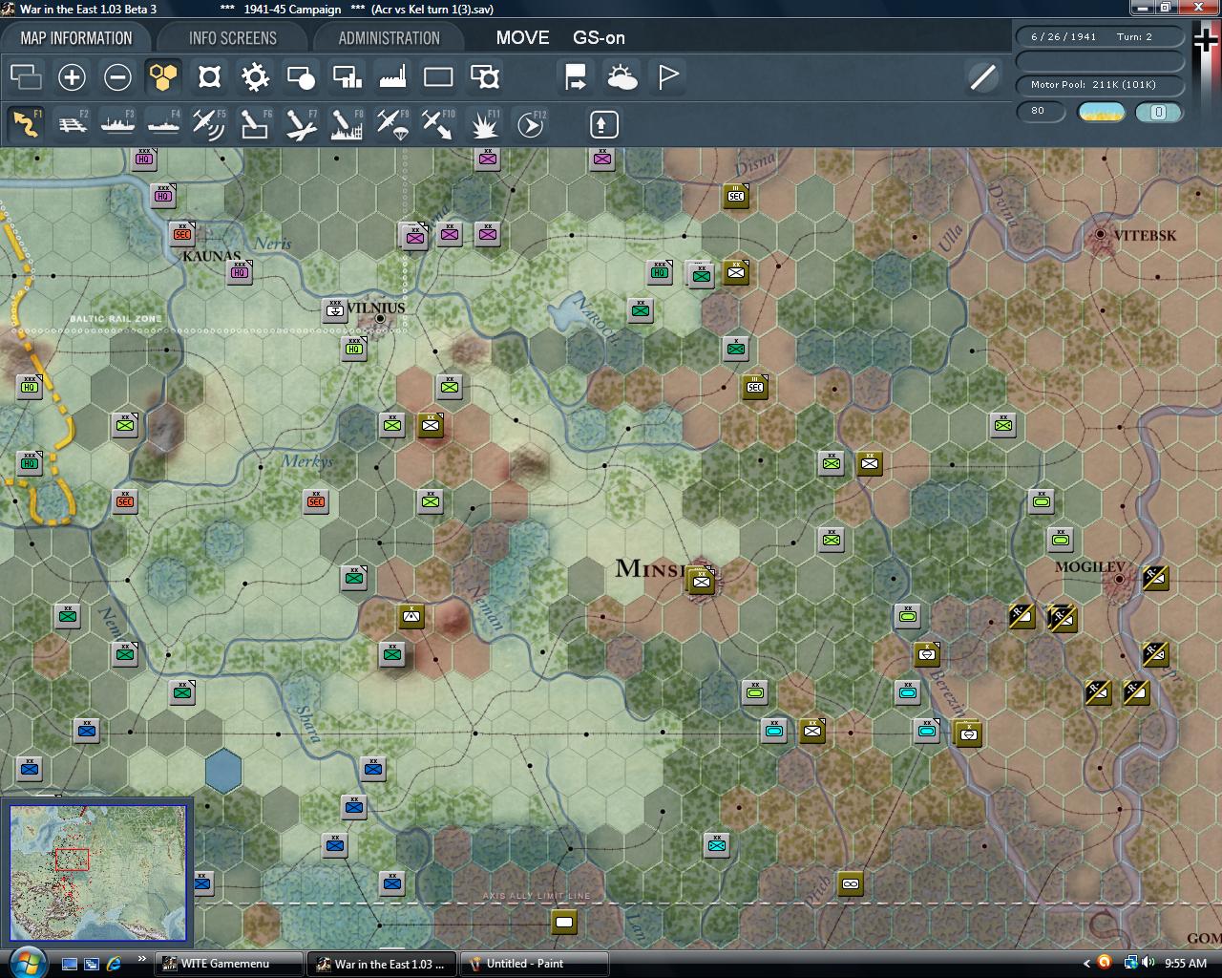
Task: Select the Move mode (F1) tool
Action: pos(27,124)
